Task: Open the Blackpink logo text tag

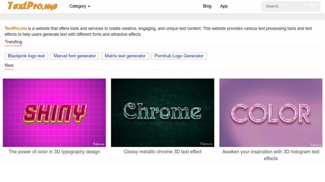Action: (26, 56)
